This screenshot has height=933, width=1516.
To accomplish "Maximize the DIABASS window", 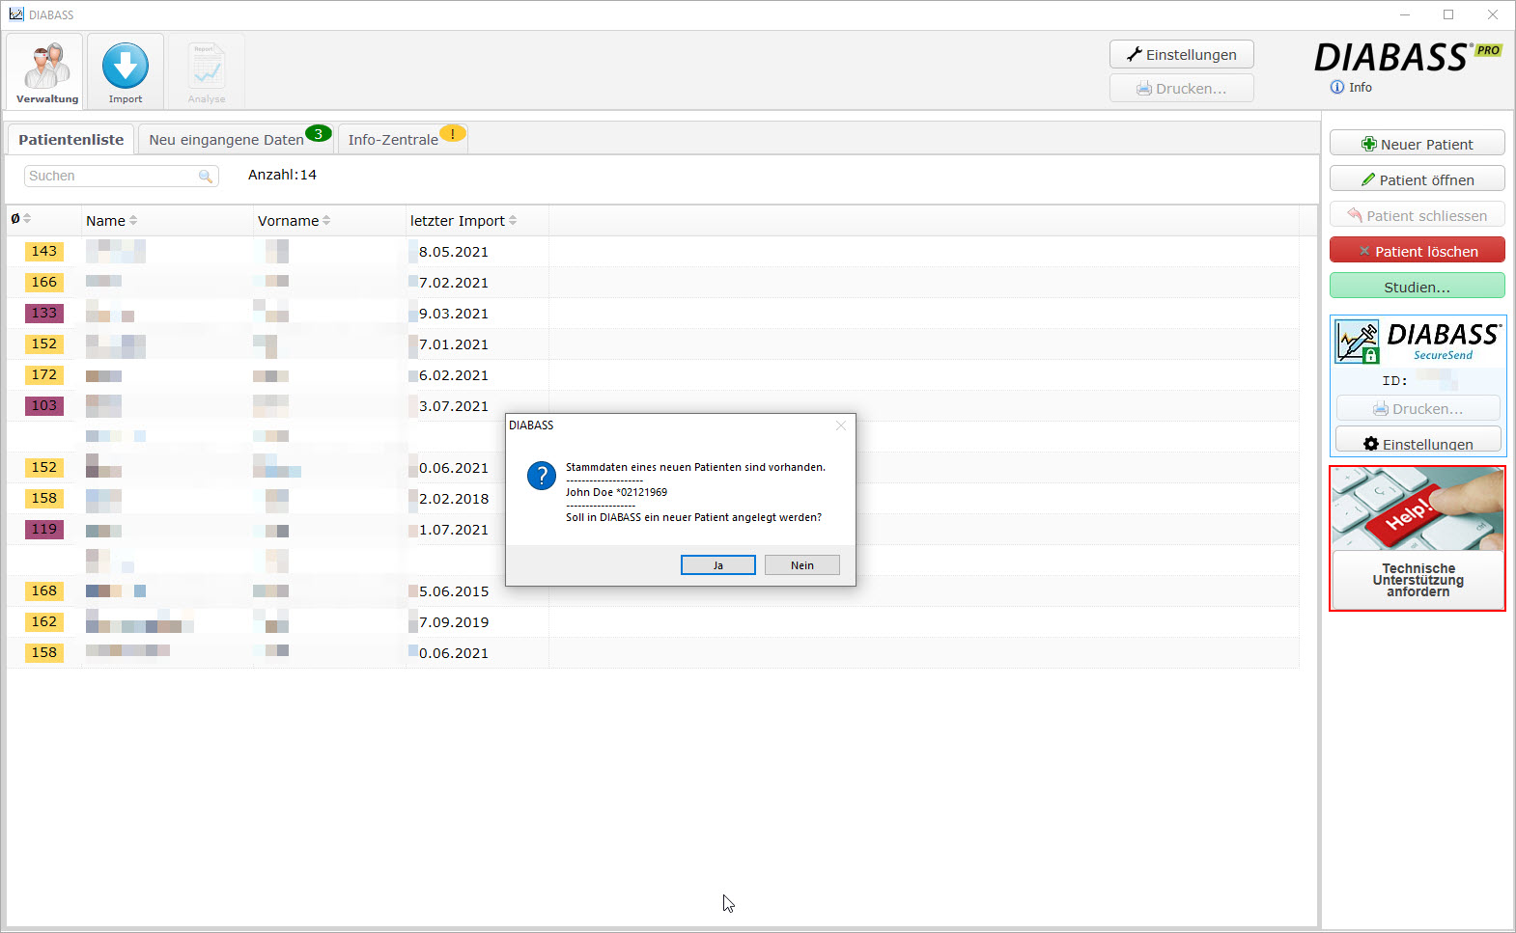I will 1448,14.
